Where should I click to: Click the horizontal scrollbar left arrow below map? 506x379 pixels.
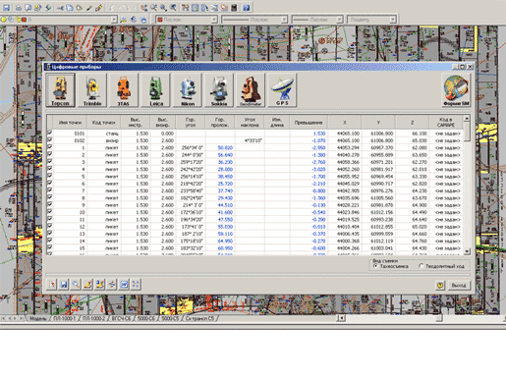click(341, 318)
